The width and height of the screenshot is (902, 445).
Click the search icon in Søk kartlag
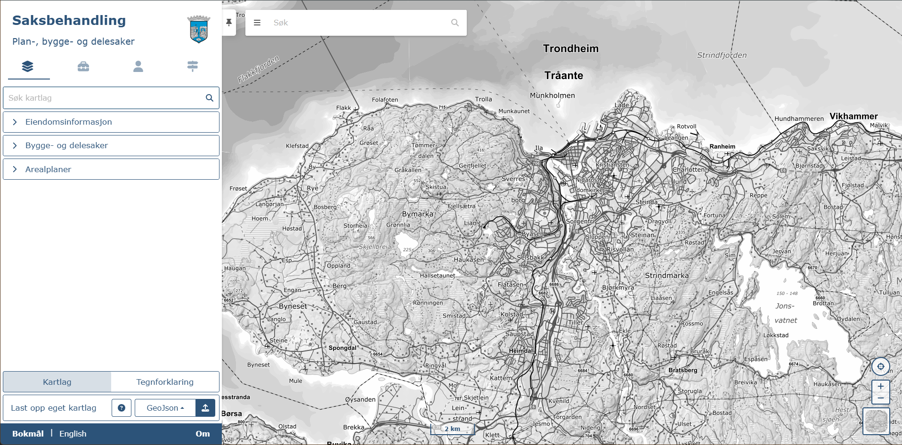coord(209,98)
